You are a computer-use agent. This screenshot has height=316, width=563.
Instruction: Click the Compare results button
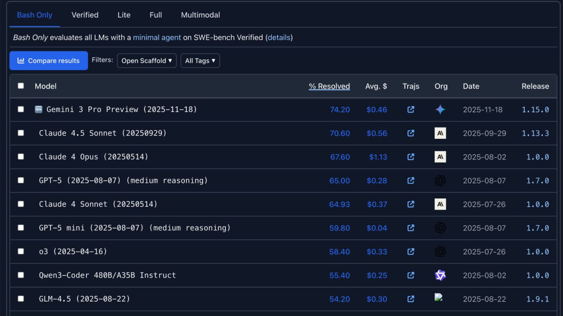pyautogui.click(x=48, y=60)
